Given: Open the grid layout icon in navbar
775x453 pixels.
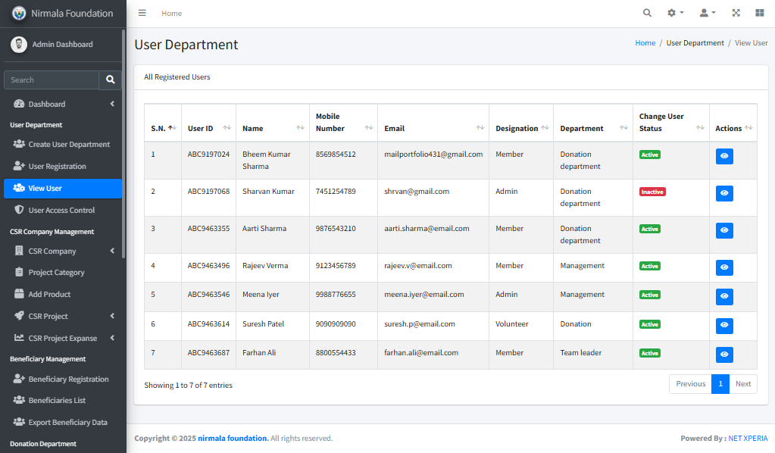Looking at the screenshot, I should point(759,13).
